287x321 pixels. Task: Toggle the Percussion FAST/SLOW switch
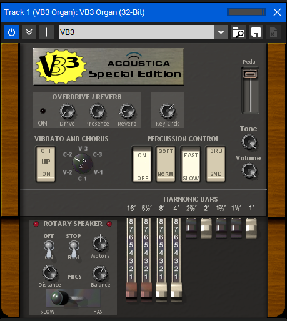(x=191, y=164)
